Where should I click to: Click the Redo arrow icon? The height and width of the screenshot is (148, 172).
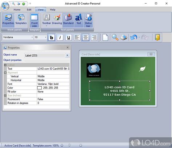145,37
